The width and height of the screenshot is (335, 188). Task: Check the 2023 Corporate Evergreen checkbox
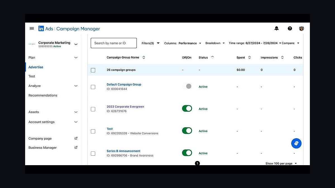(x=93, y=109)
